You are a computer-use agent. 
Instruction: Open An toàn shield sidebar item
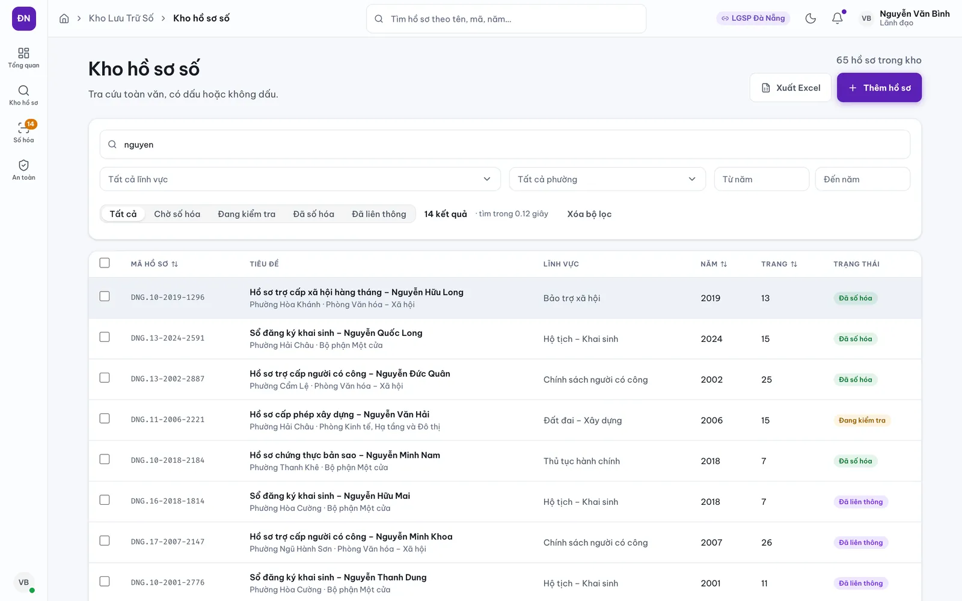tap(24, 169)
